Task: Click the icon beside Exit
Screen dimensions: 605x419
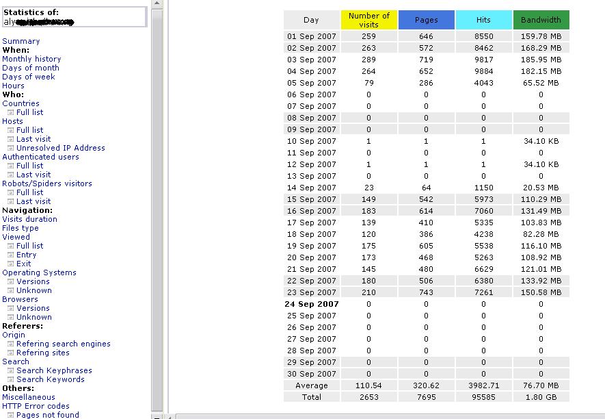Action: (x=11, y=264)
